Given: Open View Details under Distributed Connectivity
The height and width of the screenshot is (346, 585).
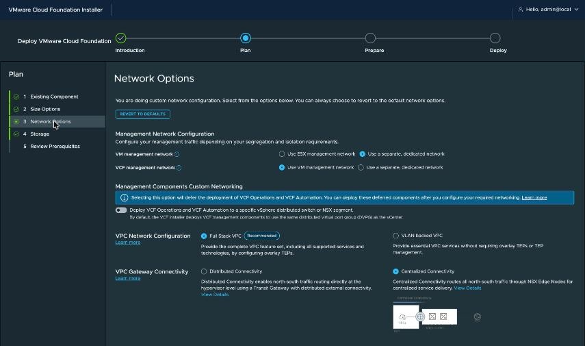Looking at the screenshot, I should pyautogui.click(x=215, y=295).
